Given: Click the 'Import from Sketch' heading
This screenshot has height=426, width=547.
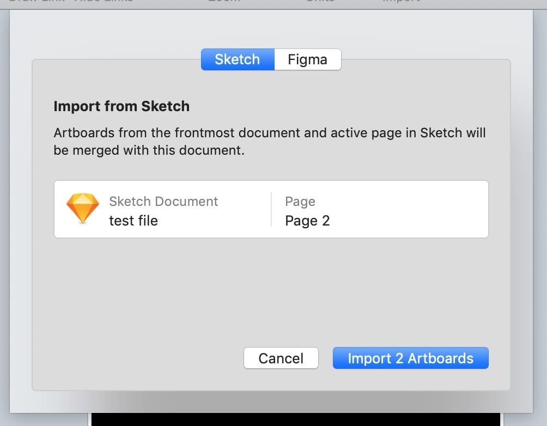Looking at the screenshot, I should click(121, 106).
